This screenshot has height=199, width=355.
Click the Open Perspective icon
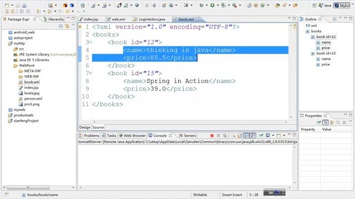[315, 6]
